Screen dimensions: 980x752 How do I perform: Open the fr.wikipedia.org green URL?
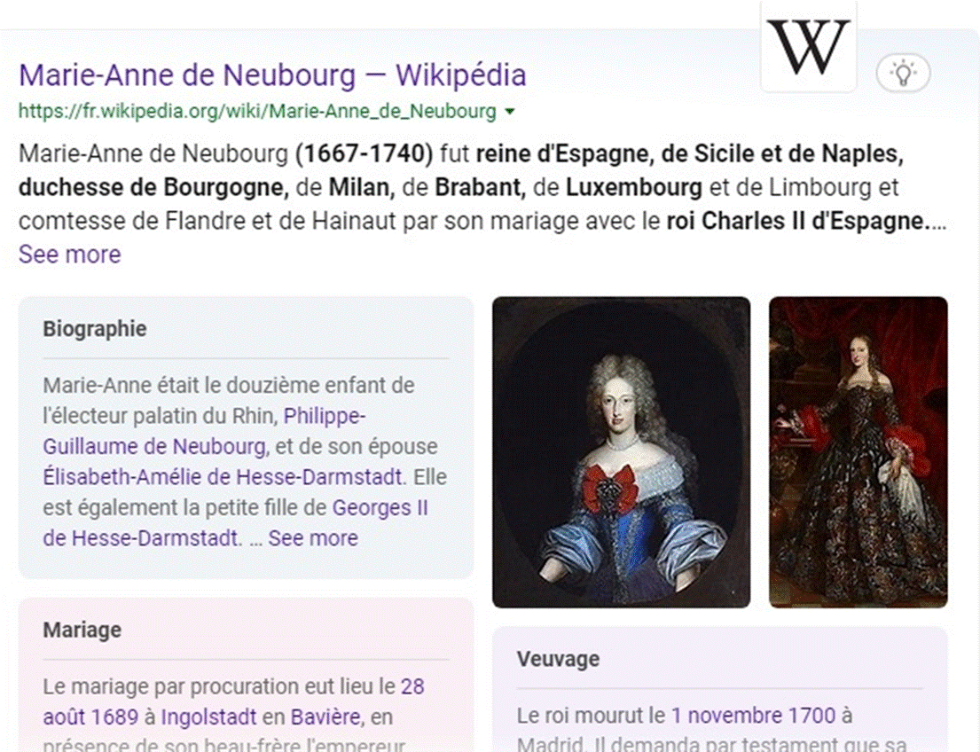pos(257,111)
